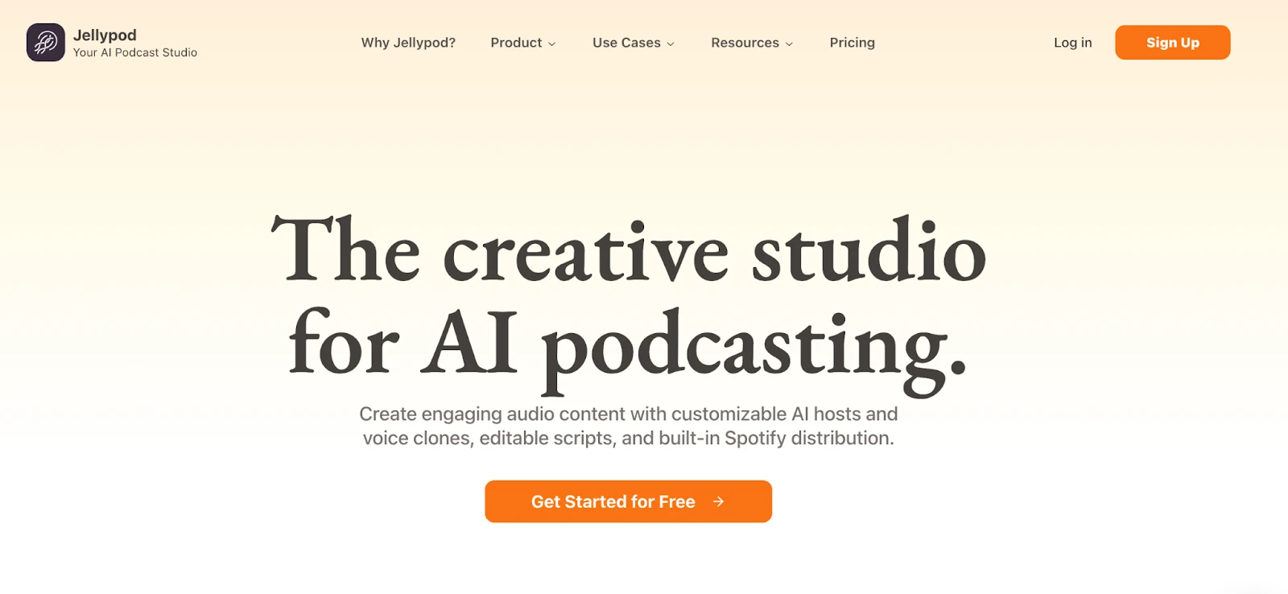Click the Log in link
The height and width of the screenshot is (594, 1288).
coord(1072,43)
